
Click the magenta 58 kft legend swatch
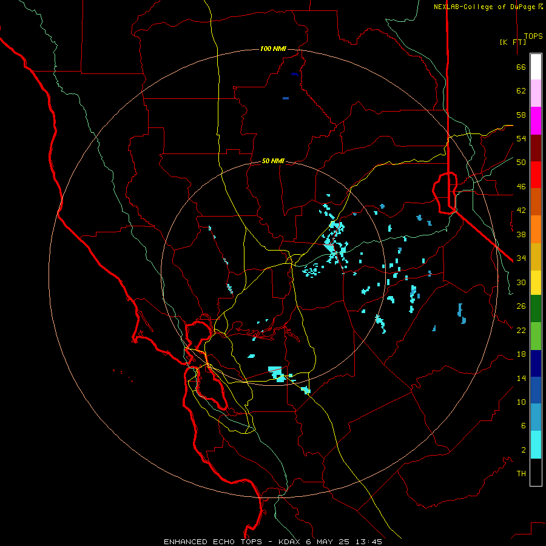click(x=536, y=121)
